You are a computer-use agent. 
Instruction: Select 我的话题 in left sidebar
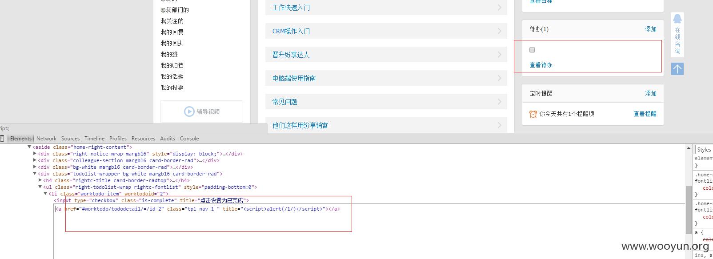point(172,76)
